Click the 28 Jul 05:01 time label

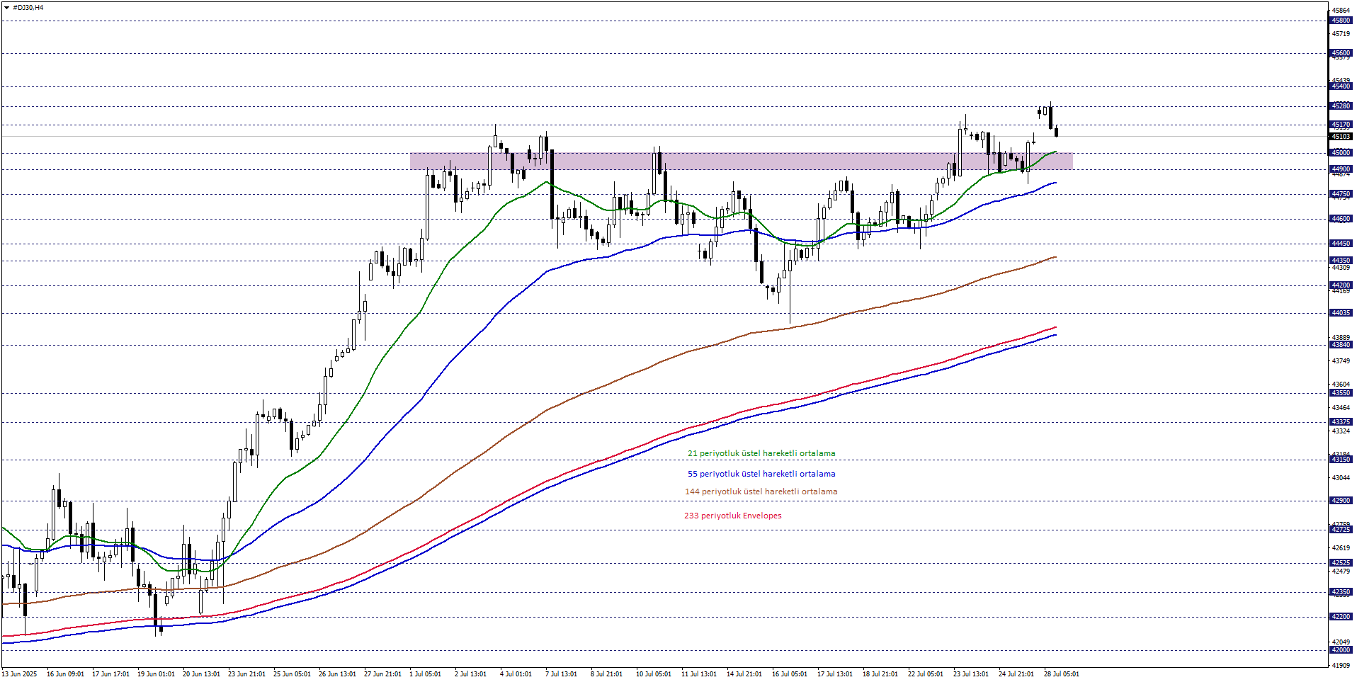[x=1062, y=674]
